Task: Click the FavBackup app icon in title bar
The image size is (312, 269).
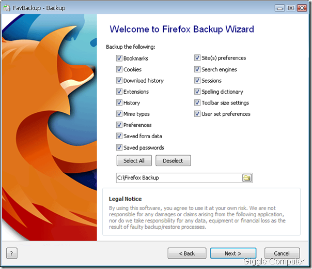Action: pyautogui.click(x=6, y=8)
